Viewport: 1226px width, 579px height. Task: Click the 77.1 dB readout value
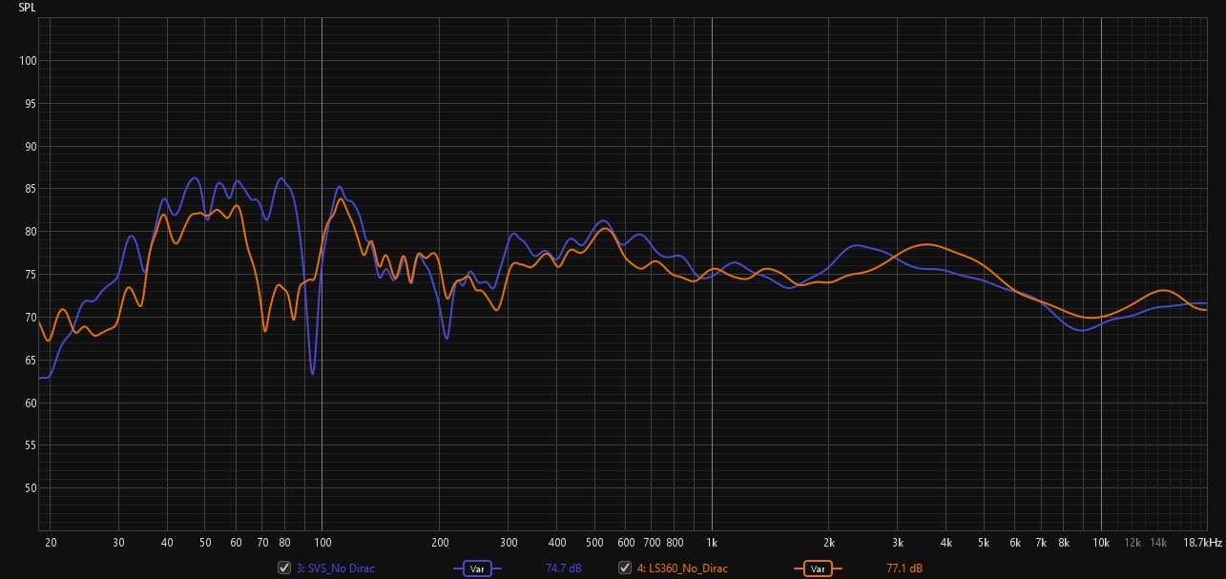coord(904,569)
